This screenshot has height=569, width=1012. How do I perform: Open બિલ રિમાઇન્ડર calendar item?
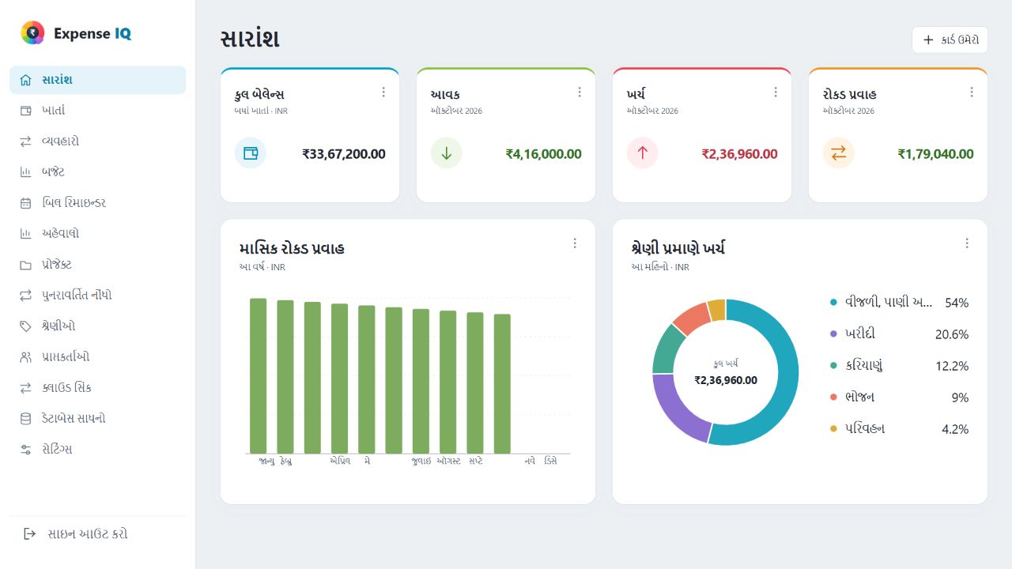pyautogui.click(x=97, y=203)
